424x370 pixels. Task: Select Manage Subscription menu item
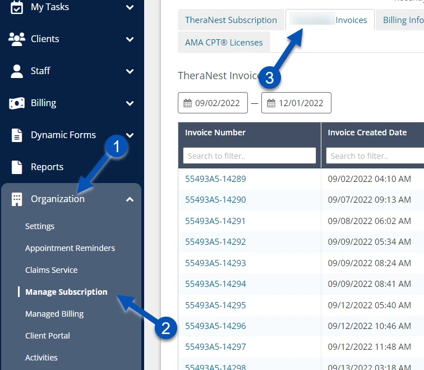click(66, 292)
